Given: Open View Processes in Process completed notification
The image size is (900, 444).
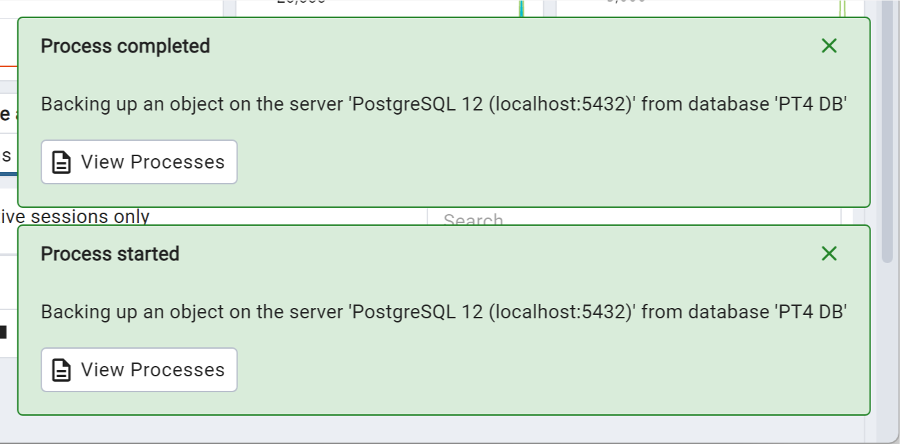Looking at the screenshot, I should click(x=139, y=162).
